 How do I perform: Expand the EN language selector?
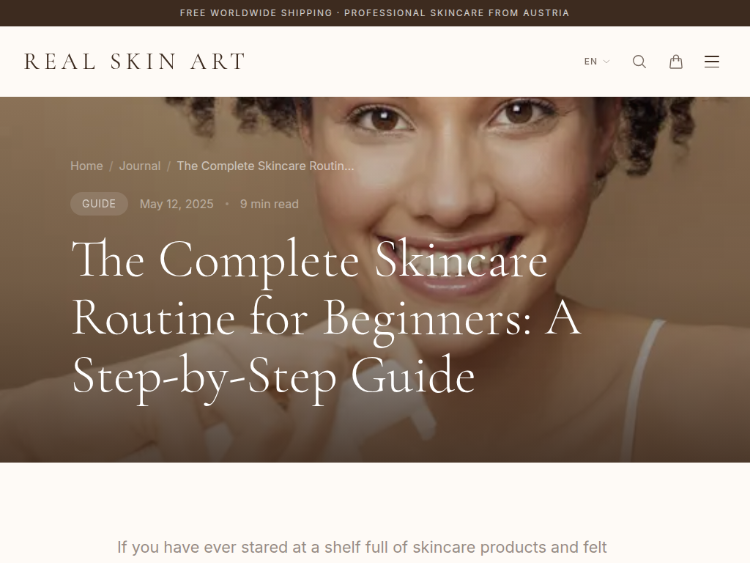pyautogui.click(x=596, y=62)
